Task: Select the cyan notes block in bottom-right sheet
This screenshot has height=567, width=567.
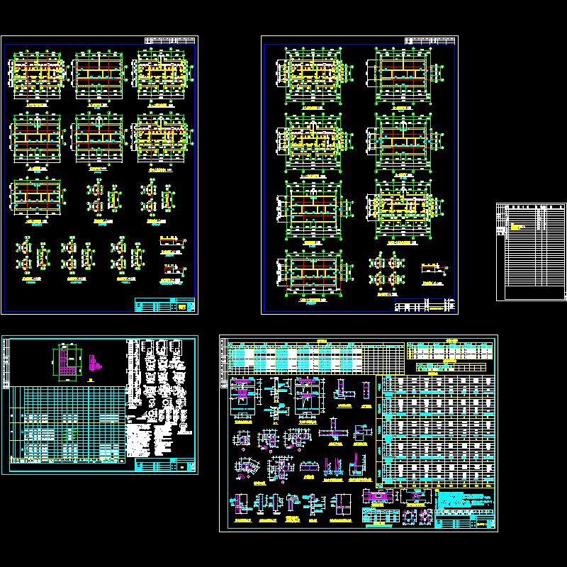Action: click(x=465, y=500)
